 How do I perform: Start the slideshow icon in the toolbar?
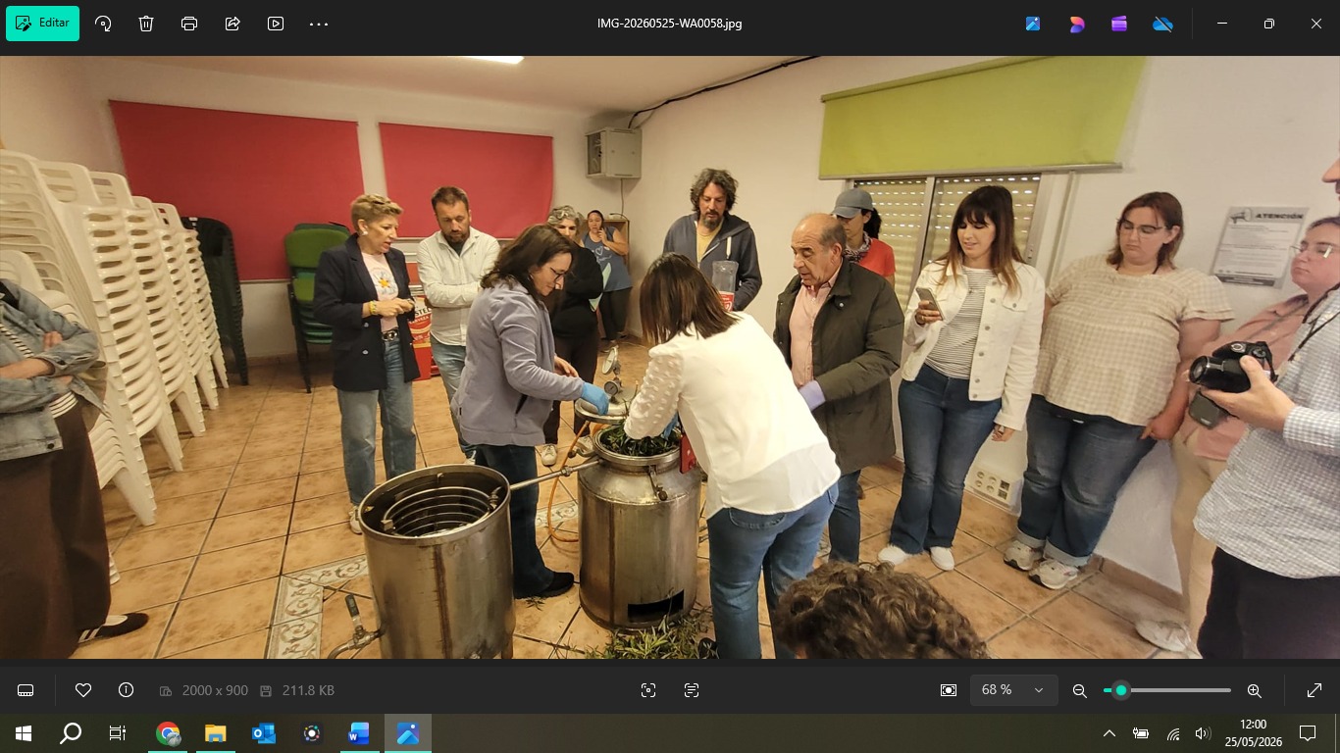coord(276,24)
